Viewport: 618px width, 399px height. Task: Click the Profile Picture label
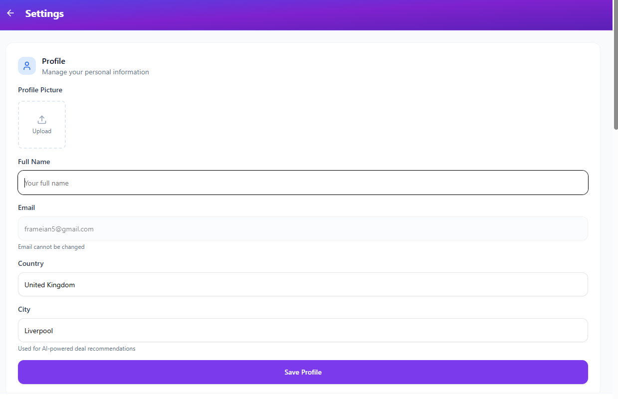pos(40,90)
